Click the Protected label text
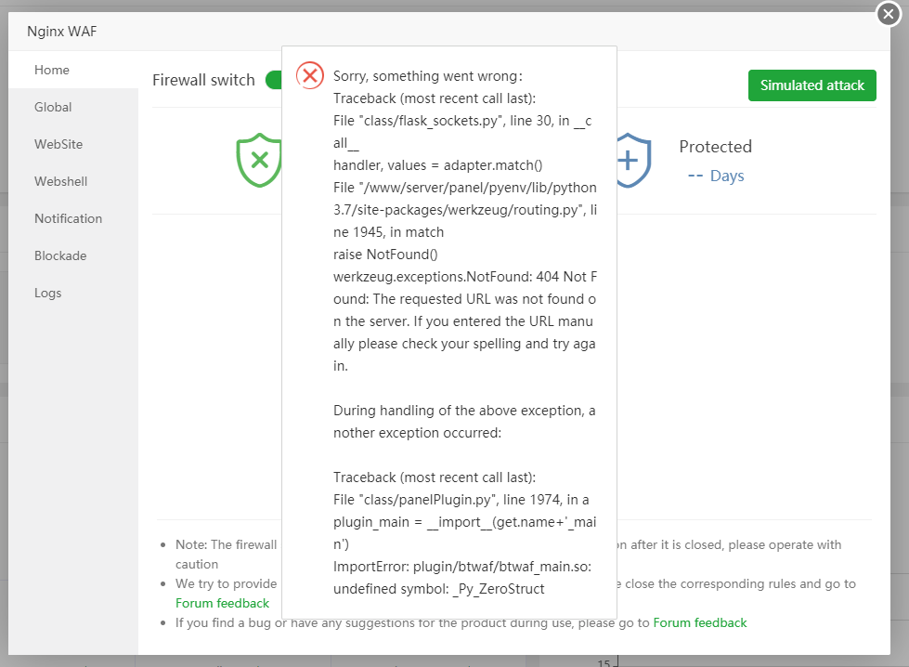Viewport: 909px width, 667px height. point(715,147)
